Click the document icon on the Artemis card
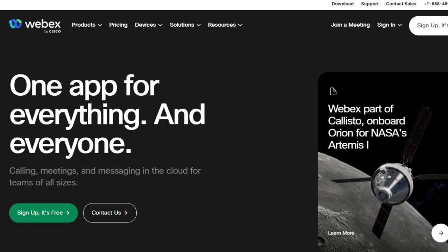 (333, 91)
